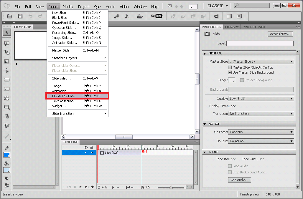Show the grid using the grid icon

(x=229, y=16)
